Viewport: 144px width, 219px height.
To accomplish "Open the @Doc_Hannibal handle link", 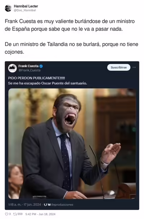I will tap(25, 10).
